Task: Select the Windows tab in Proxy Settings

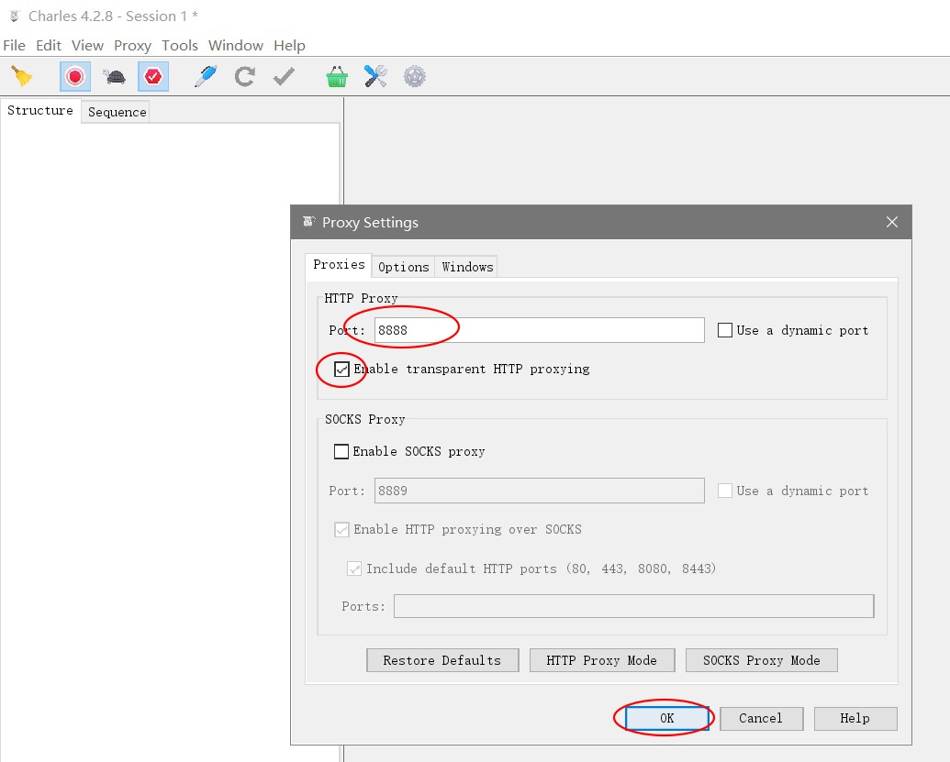Action: tap(467, 267)
